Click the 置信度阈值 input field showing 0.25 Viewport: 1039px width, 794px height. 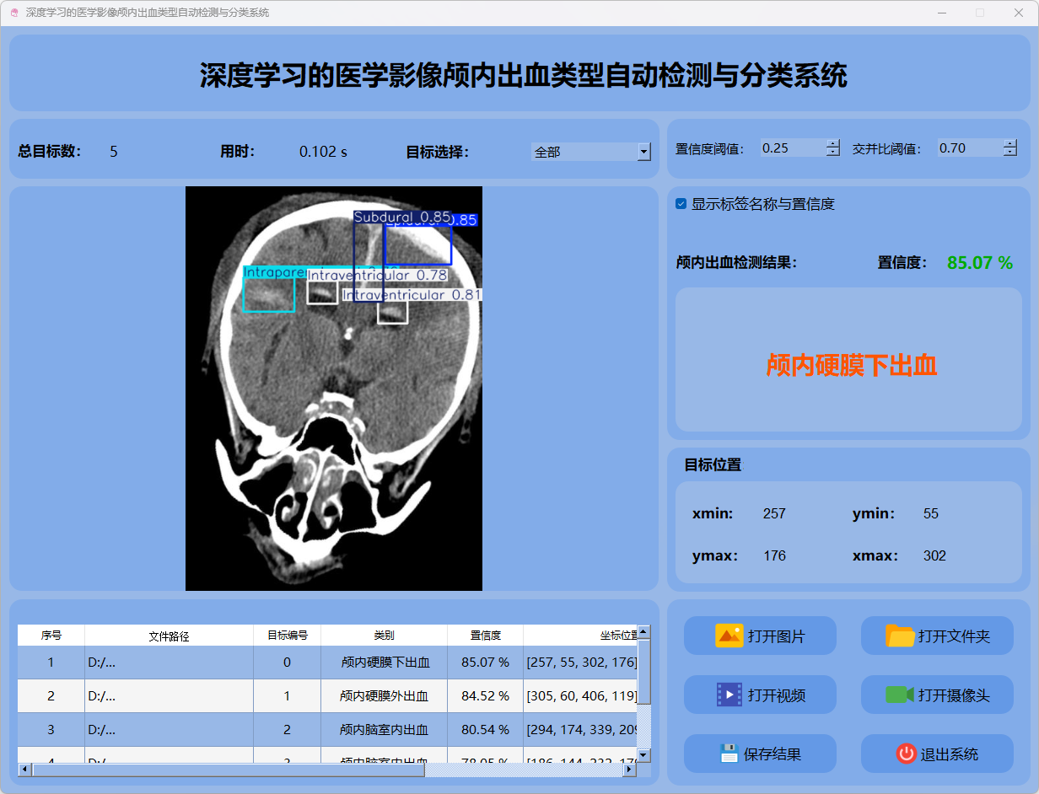[x=793, y=148]
